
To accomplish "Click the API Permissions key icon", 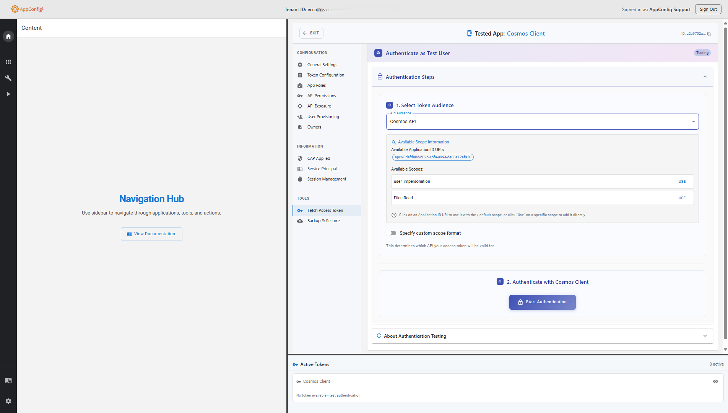I will (x=300, y=96).
